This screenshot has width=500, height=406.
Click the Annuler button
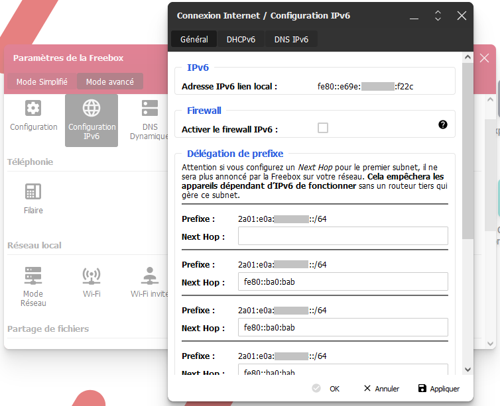click(381, 389)
